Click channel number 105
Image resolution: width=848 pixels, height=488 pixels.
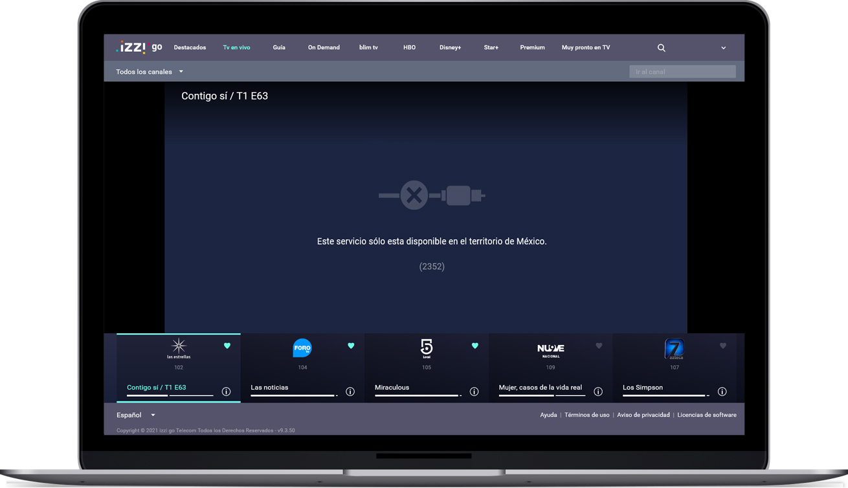(426, 368)
